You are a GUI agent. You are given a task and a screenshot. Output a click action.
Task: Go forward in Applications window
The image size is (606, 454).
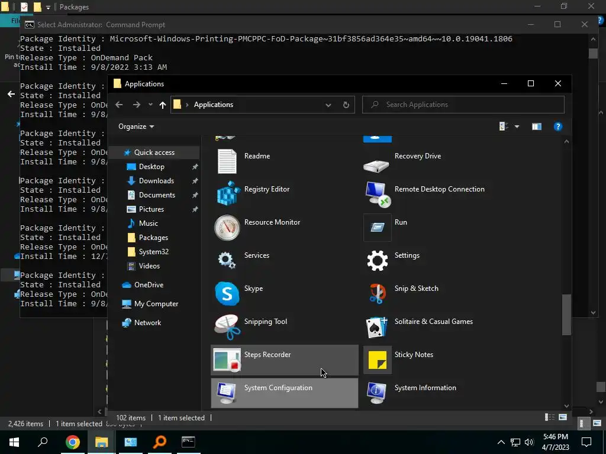click(x=137, y=105)
